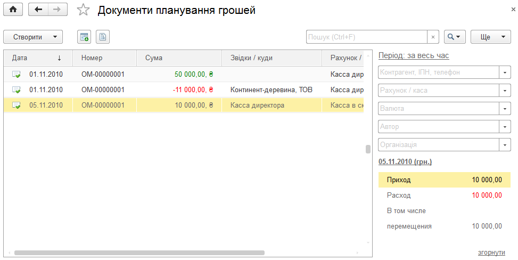
Task: Add page to favorites star
Action: (83, 10)
